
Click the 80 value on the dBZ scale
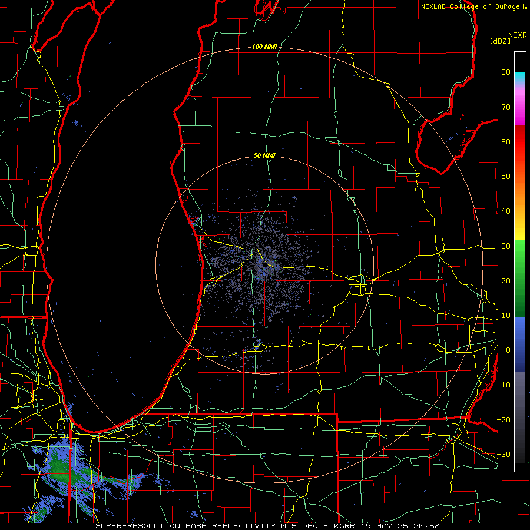506,72
